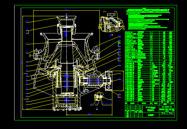
Task: Select enlarged detail view near callout 11
Action: pyautogui.click(x=112, y=24)
